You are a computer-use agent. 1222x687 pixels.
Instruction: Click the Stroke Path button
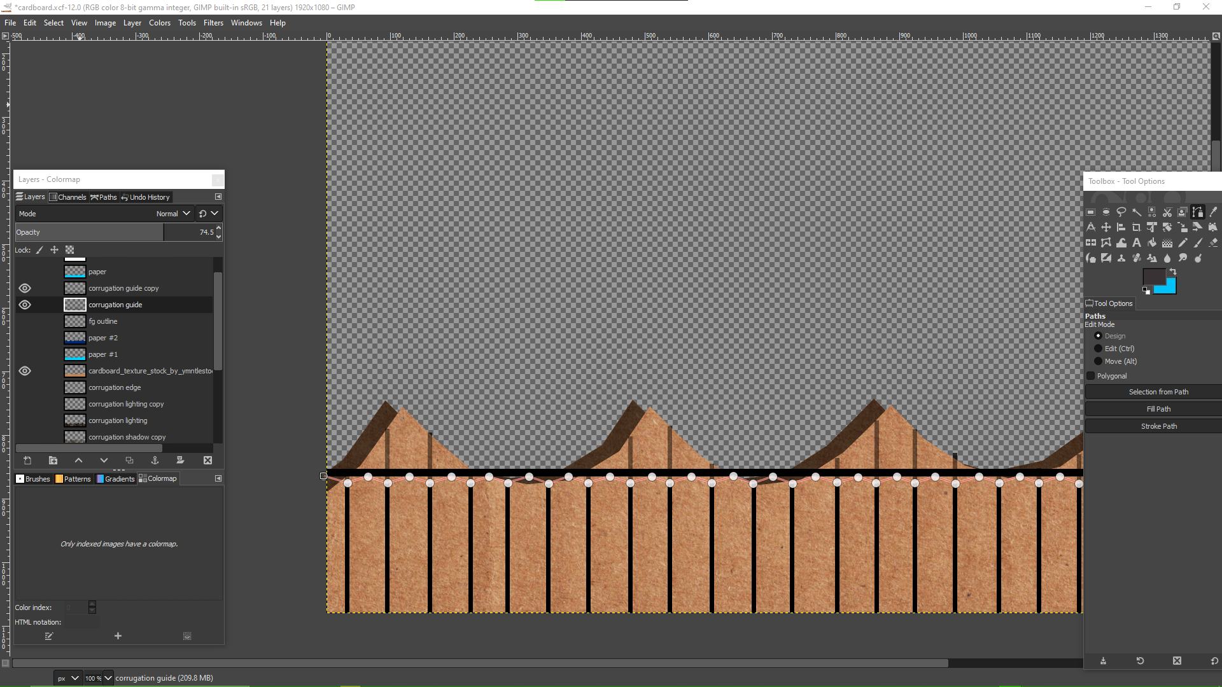pos(1158,426)
